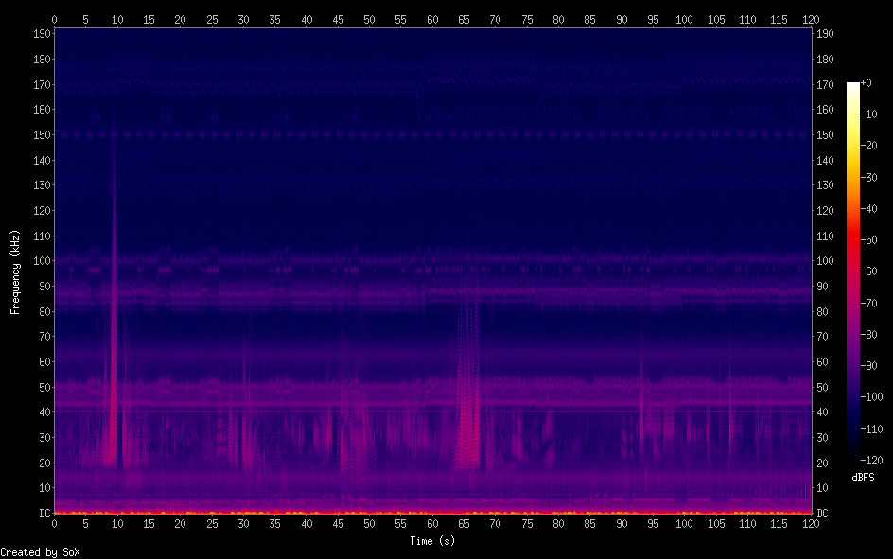
Task: Click the "DC" label on the right axis
Action: 822,513
